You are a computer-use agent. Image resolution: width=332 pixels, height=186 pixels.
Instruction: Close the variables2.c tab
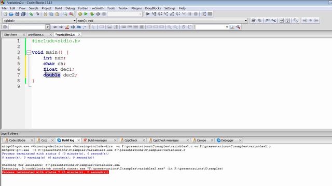[79, 35]
